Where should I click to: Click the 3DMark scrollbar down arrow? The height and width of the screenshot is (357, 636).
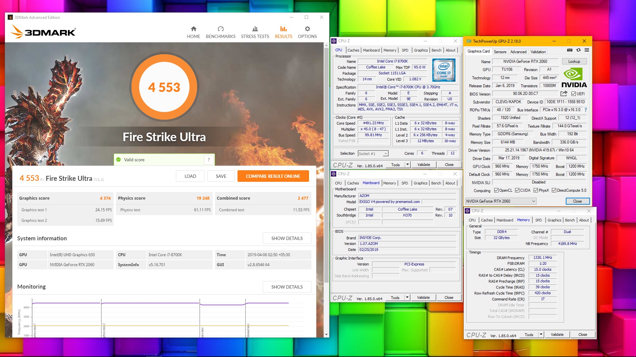(x=326, y=335)
